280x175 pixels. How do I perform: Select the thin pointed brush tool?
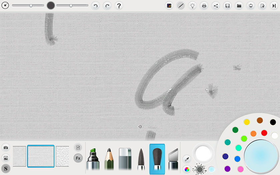click(x=141, y=159)
